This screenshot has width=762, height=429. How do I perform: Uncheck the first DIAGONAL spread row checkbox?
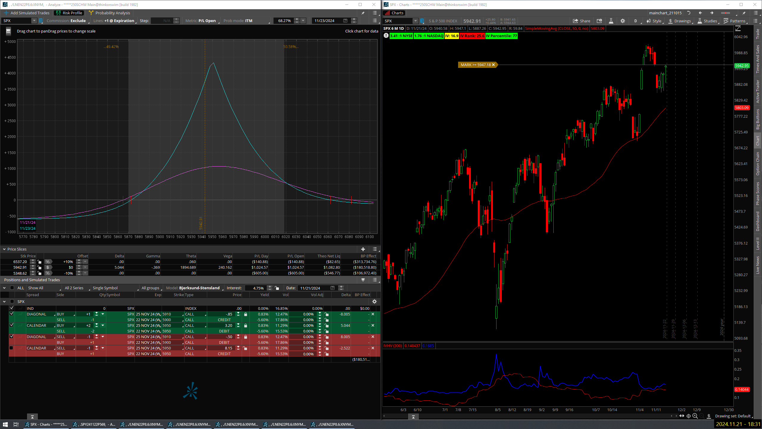click(12, 314)
